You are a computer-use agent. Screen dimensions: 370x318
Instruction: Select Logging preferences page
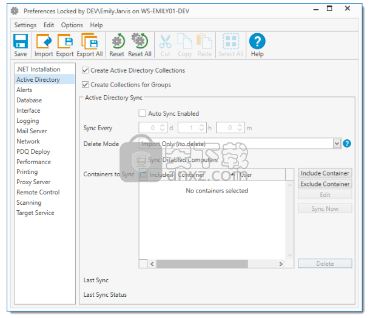[x=45, y=121]
